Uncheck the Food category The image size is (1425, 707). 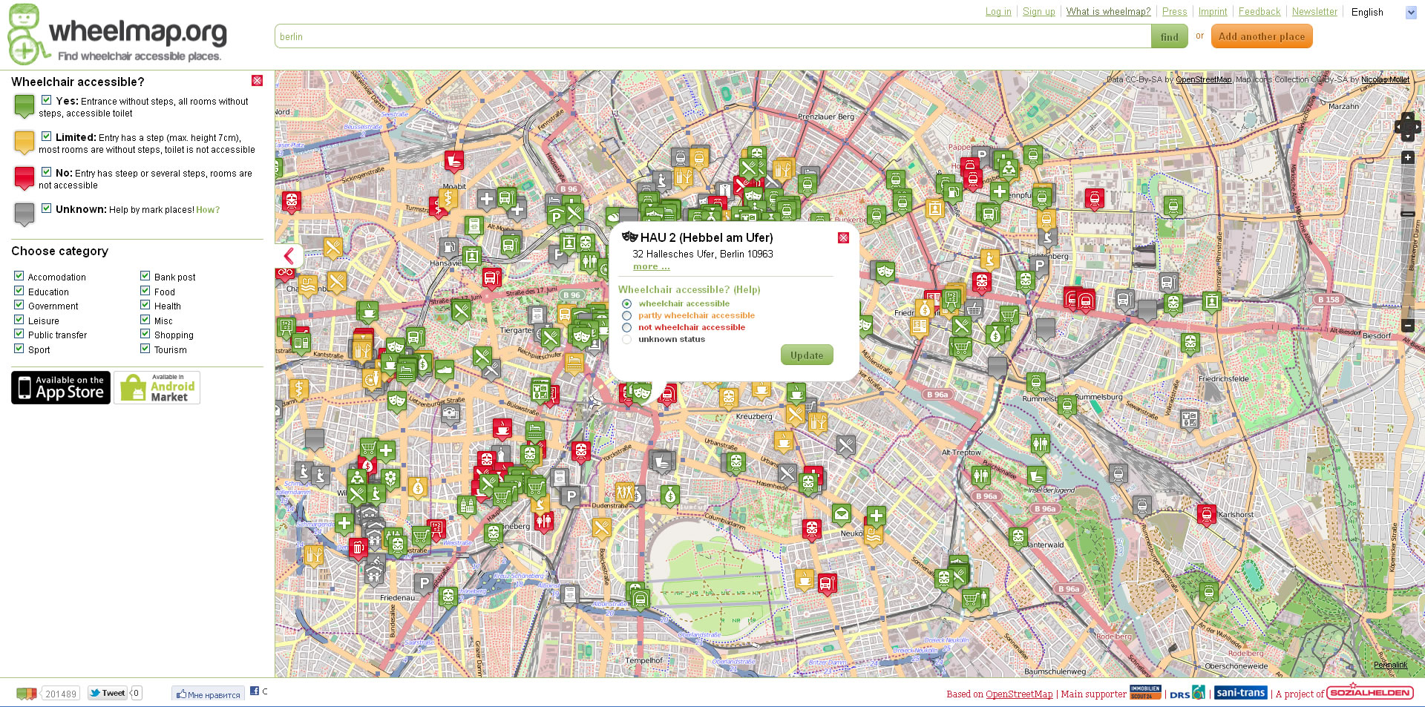(x=145, y=290)
